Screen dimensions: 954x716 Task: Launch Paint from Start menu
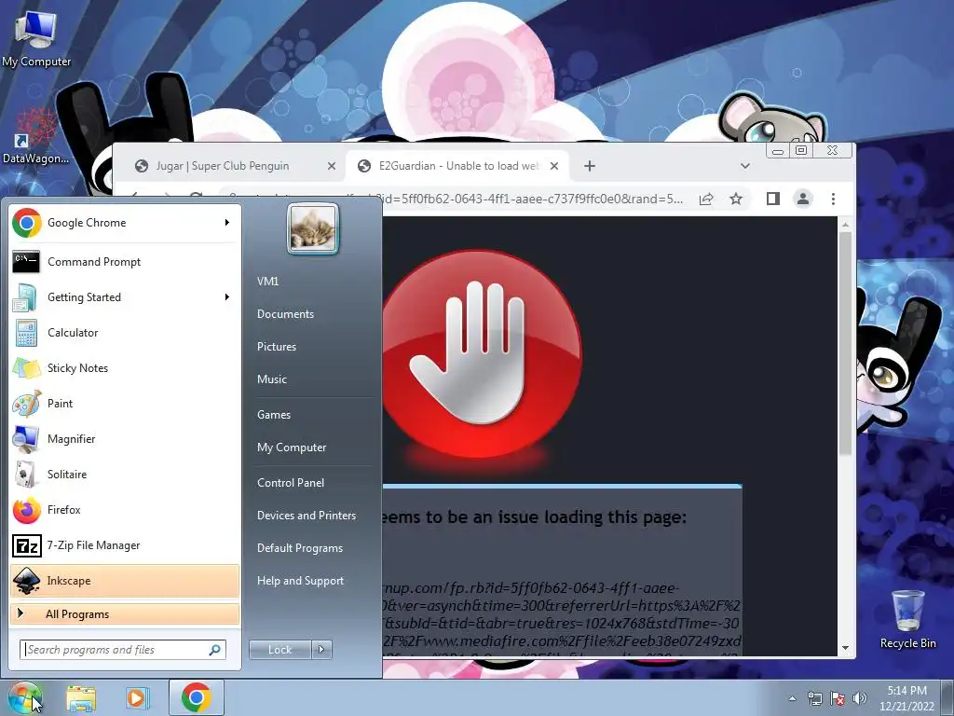[125, 403]
